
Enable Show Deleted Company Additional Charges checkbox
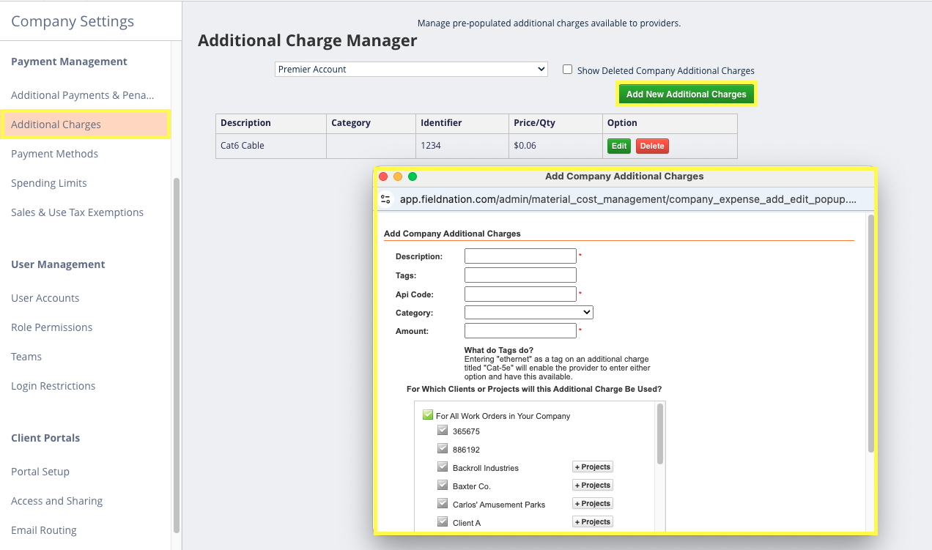click(567, 70)
